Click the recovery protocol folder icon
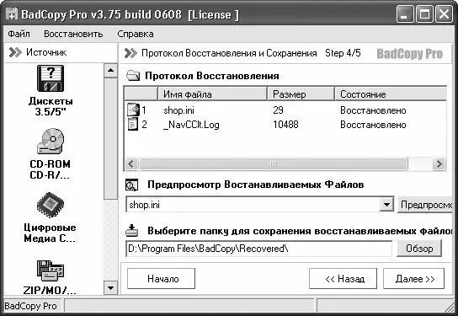Screen dimensions: 458x316 133,76
